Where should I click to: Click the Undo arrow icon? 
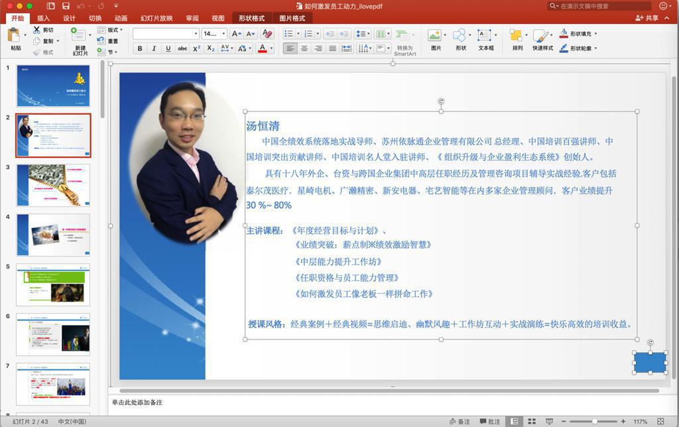80,6
